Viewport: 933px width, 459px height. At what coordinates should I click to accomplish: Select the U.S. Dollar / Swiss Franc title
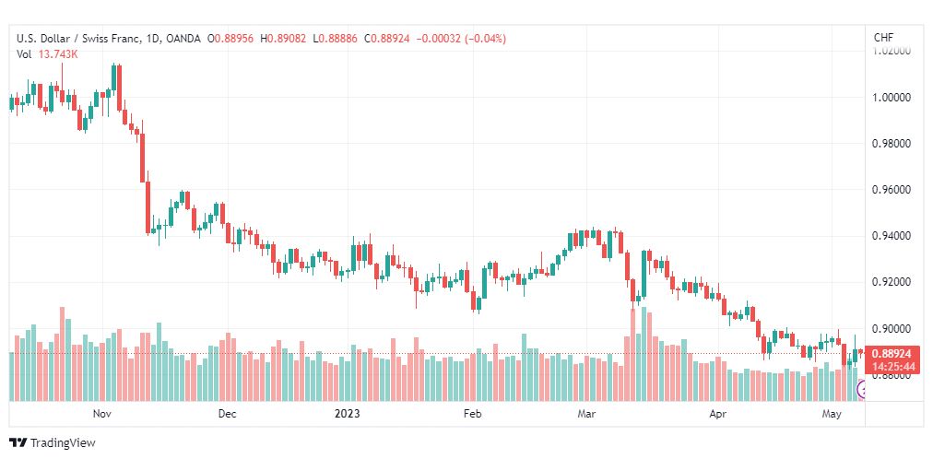[77, 39]
